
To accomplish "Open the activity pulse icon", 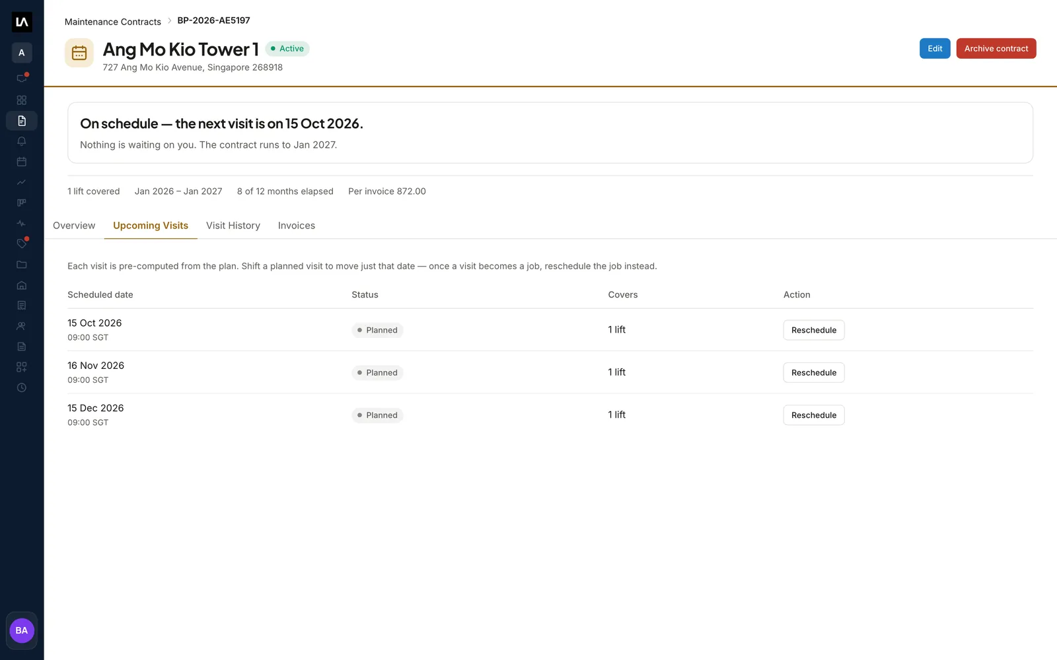I will [22, 223].
